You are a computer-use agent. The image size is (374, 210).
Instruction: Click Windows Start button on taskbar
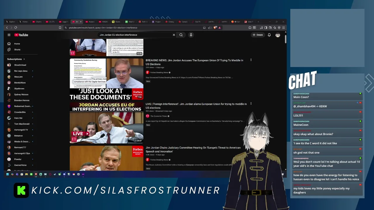8,174
